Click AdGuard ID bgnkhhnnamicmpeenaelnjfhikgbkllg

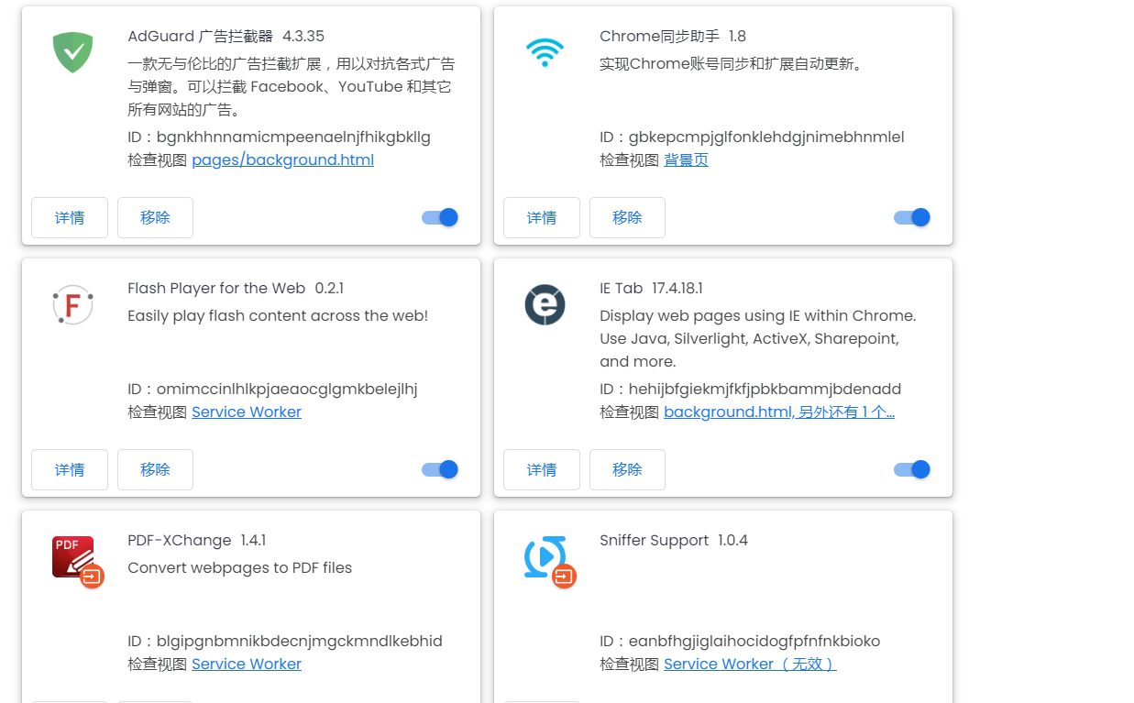coord(279,137)
